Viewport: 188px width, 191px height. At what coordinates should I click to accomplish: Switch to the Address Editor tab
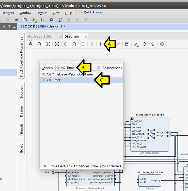tap(41, 36)
